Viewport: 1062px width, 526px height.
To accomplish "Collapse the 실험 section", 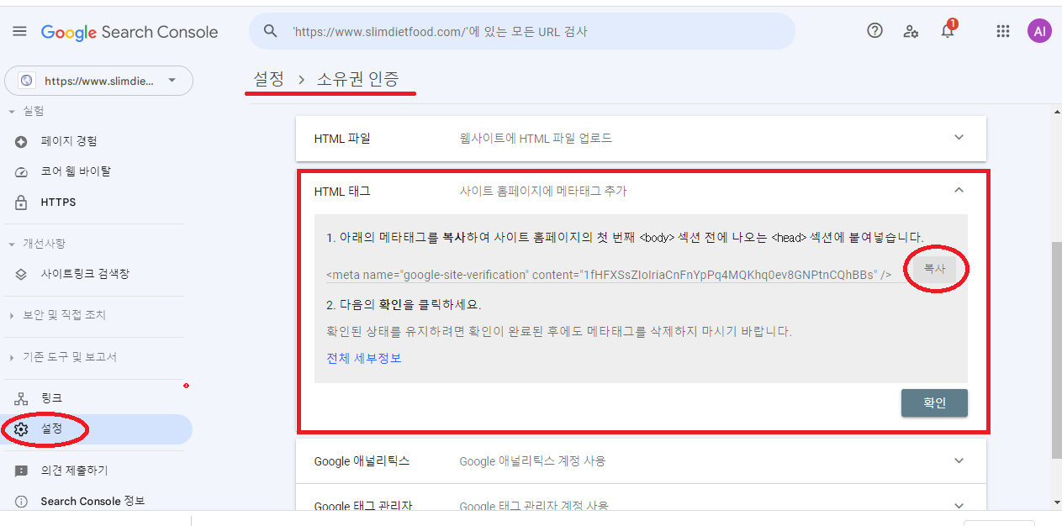I will coord(12,111).
